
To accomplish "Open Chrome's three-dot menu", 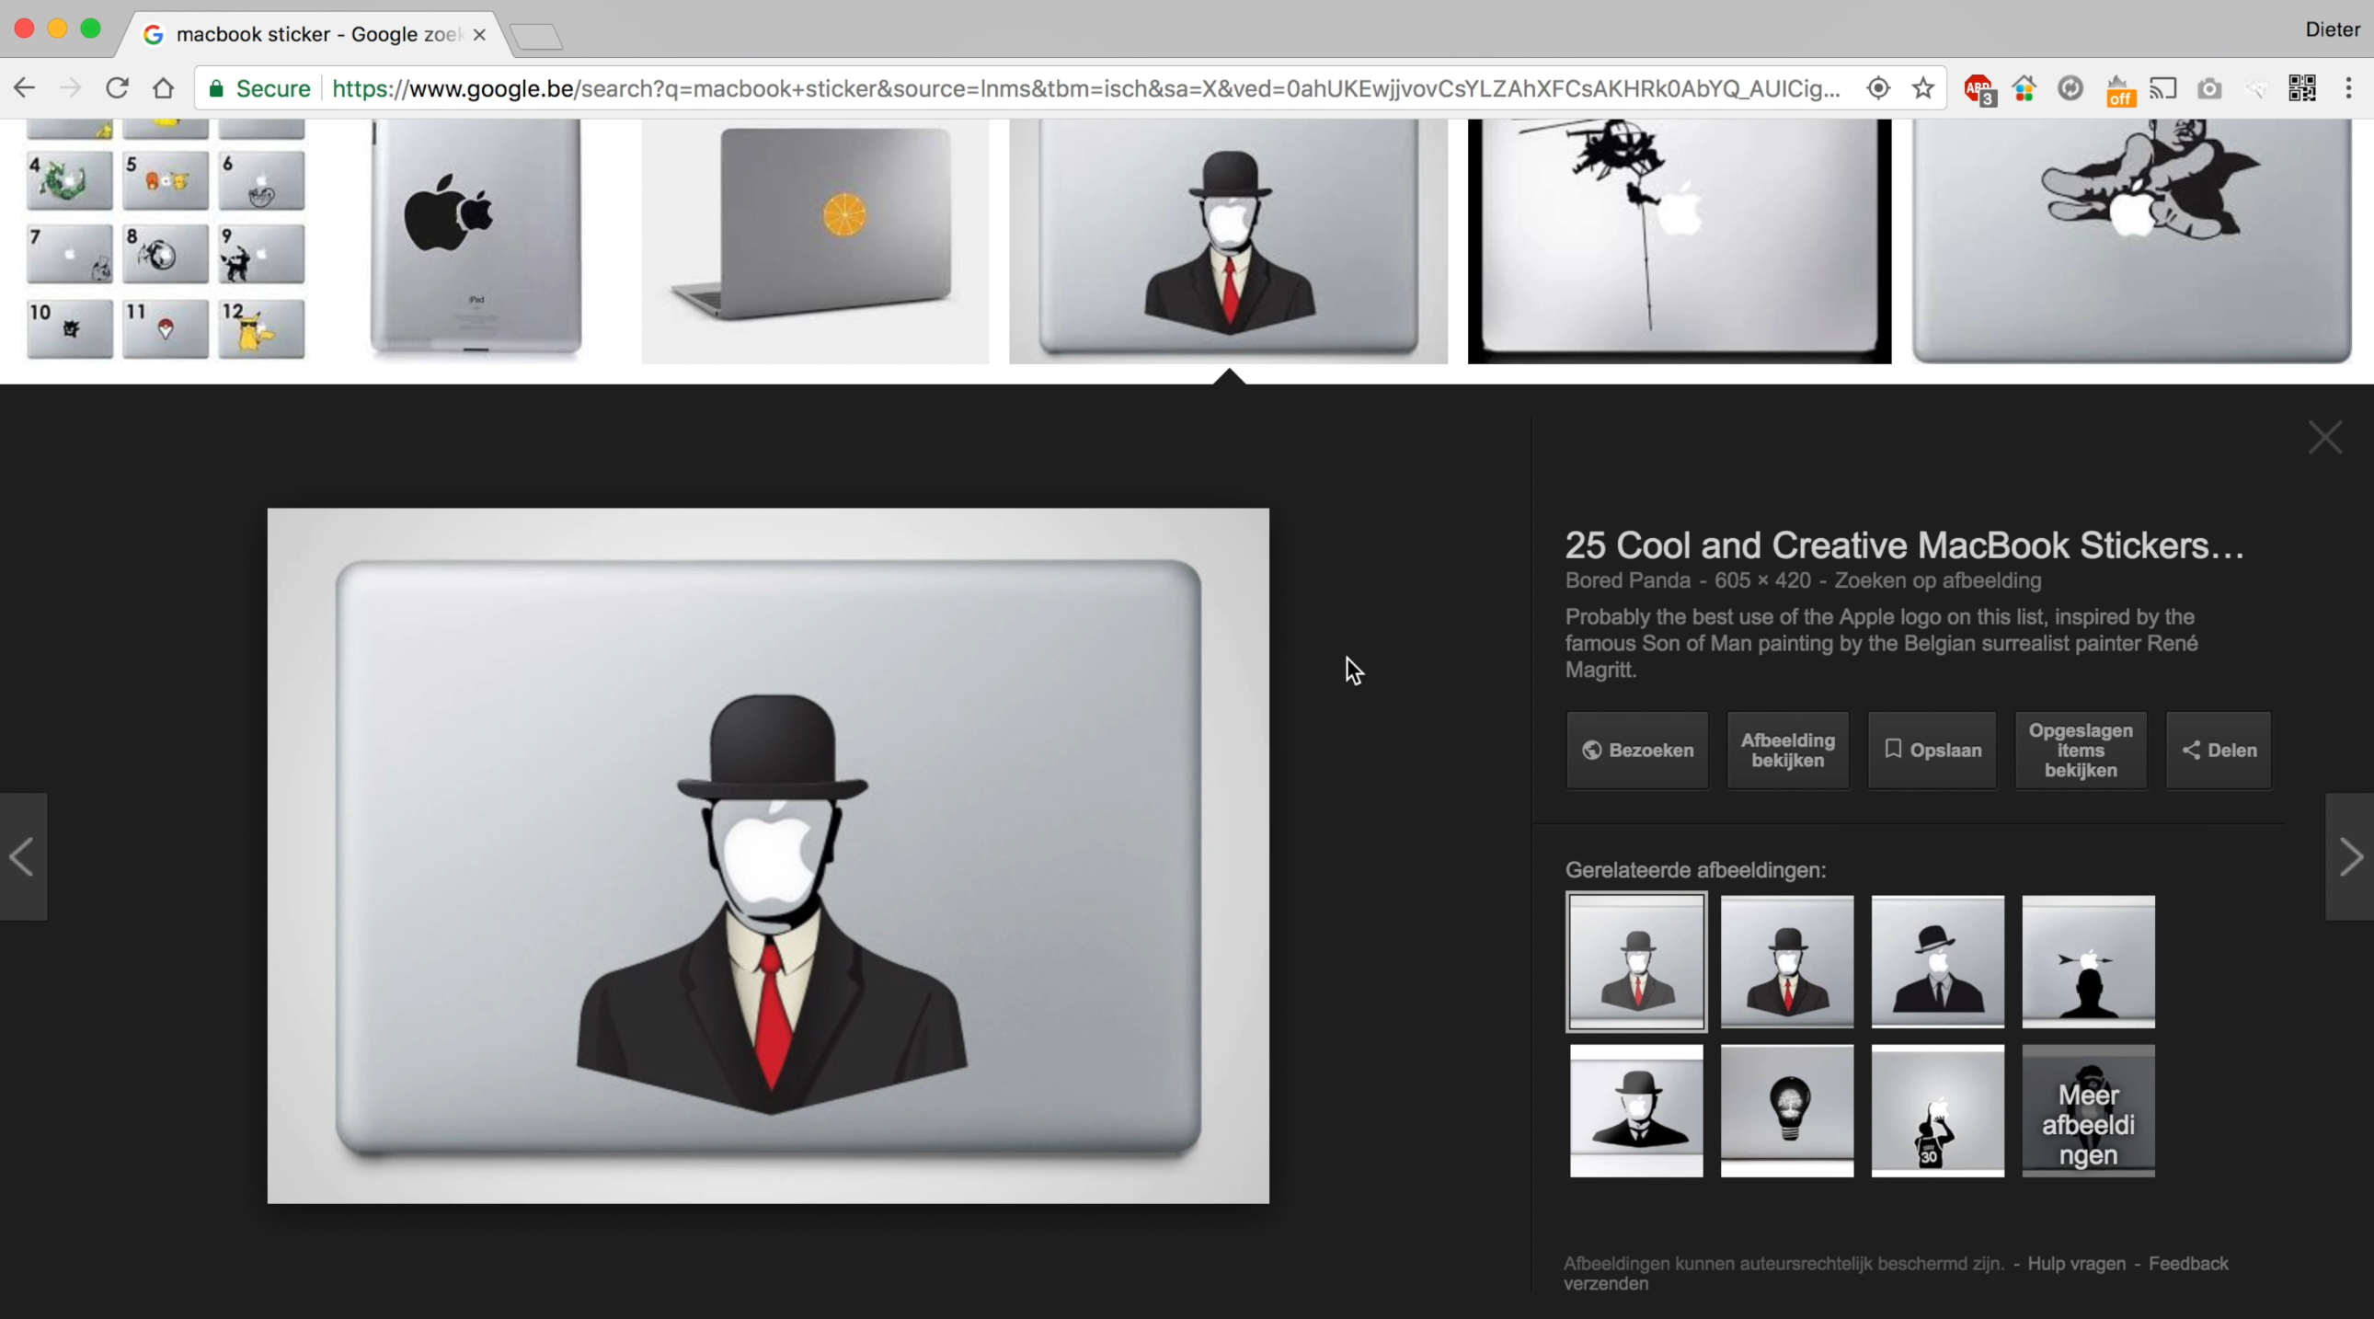I will tap(2349, 88).
